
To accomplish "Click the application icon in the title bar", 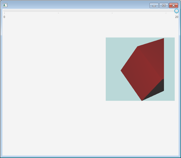I will tap(5, 5).
